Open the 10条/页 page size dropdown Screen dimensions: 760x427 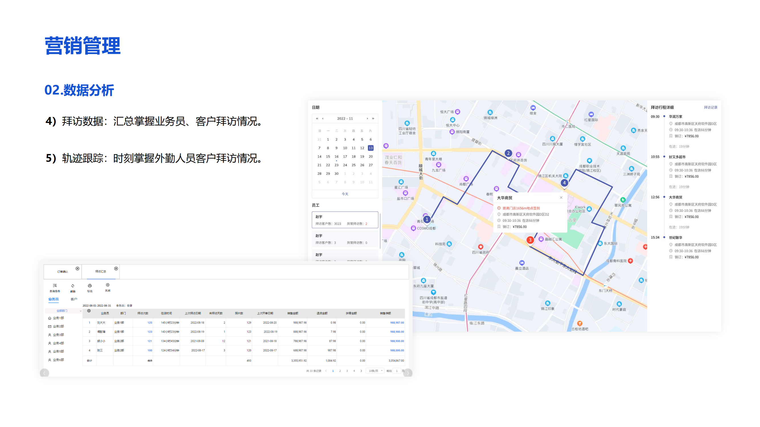(375, 371)
